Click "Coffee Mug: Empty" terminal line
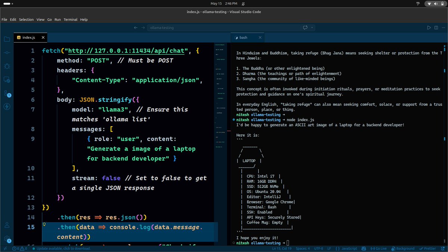448x252 pixels. pyautogui.click(x=265, y=223)
